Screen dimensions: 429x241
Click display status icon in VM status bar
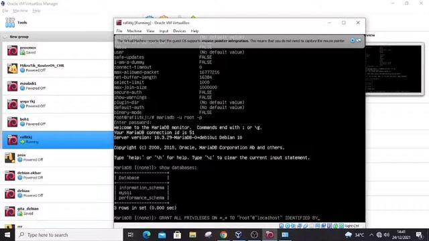[318, 226]
